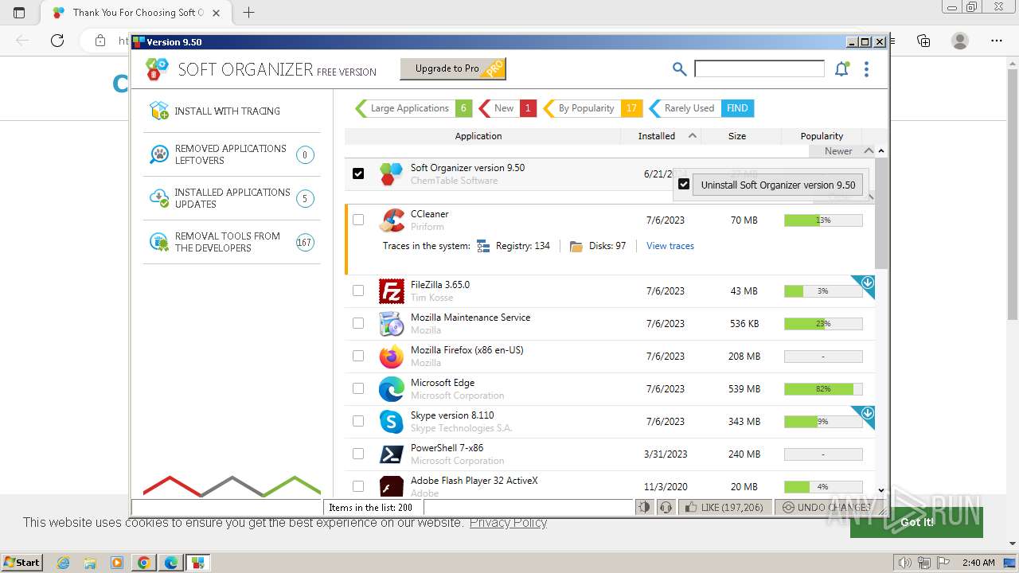Click the support headset icon in status bar
This screenshot has width=1019, height=573.
666,507
